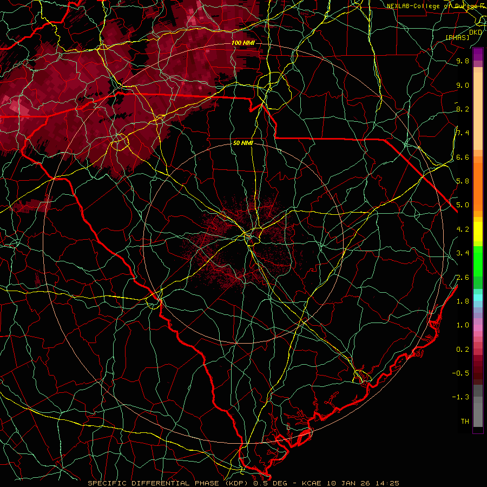Click the 14:25 timestamp in caption
Screen dimensions: 487x487
pyautogui.click(x=387, y=483)
